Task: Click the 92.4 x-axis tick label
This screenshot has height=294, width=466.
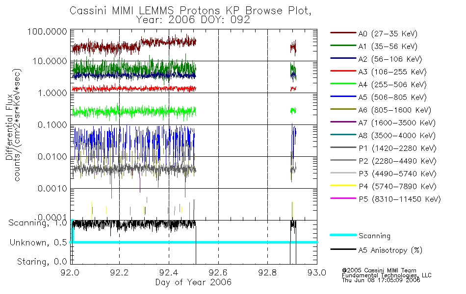Action: [169, 272]
